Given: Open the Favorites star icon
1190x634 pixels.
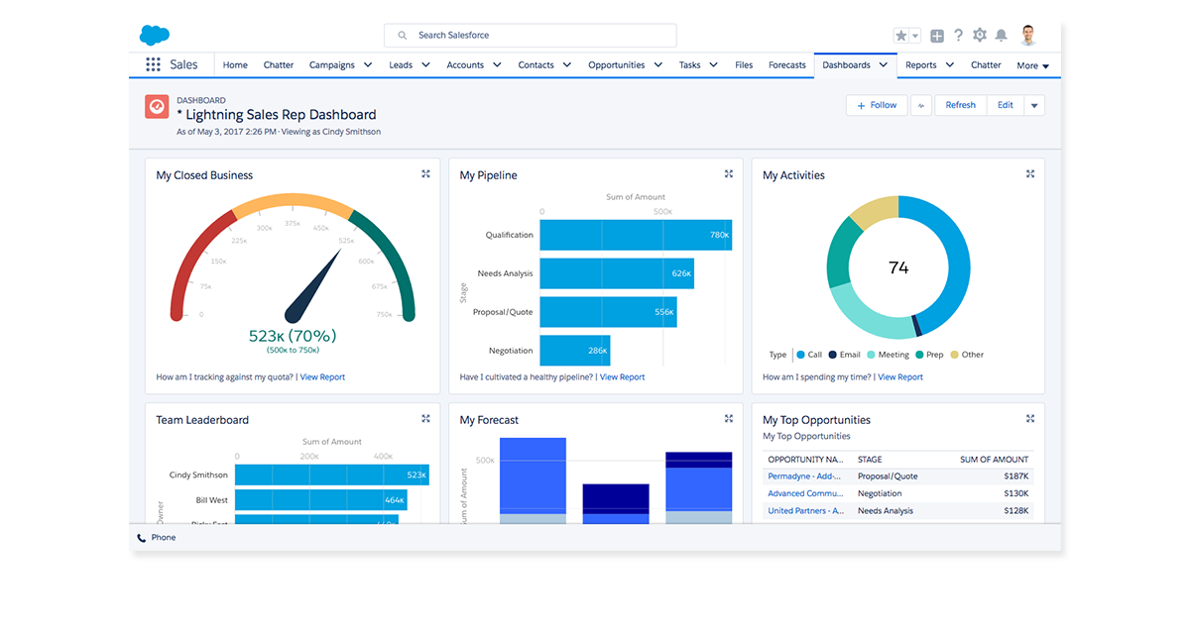Looking at the screenshot, I should tap(901, 36).
